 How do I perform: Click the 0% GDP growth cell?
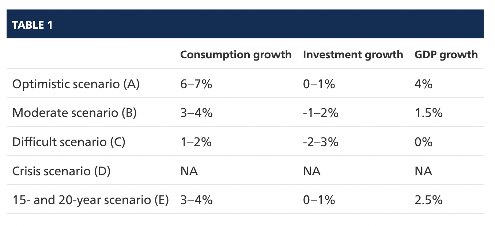(423, 142)
